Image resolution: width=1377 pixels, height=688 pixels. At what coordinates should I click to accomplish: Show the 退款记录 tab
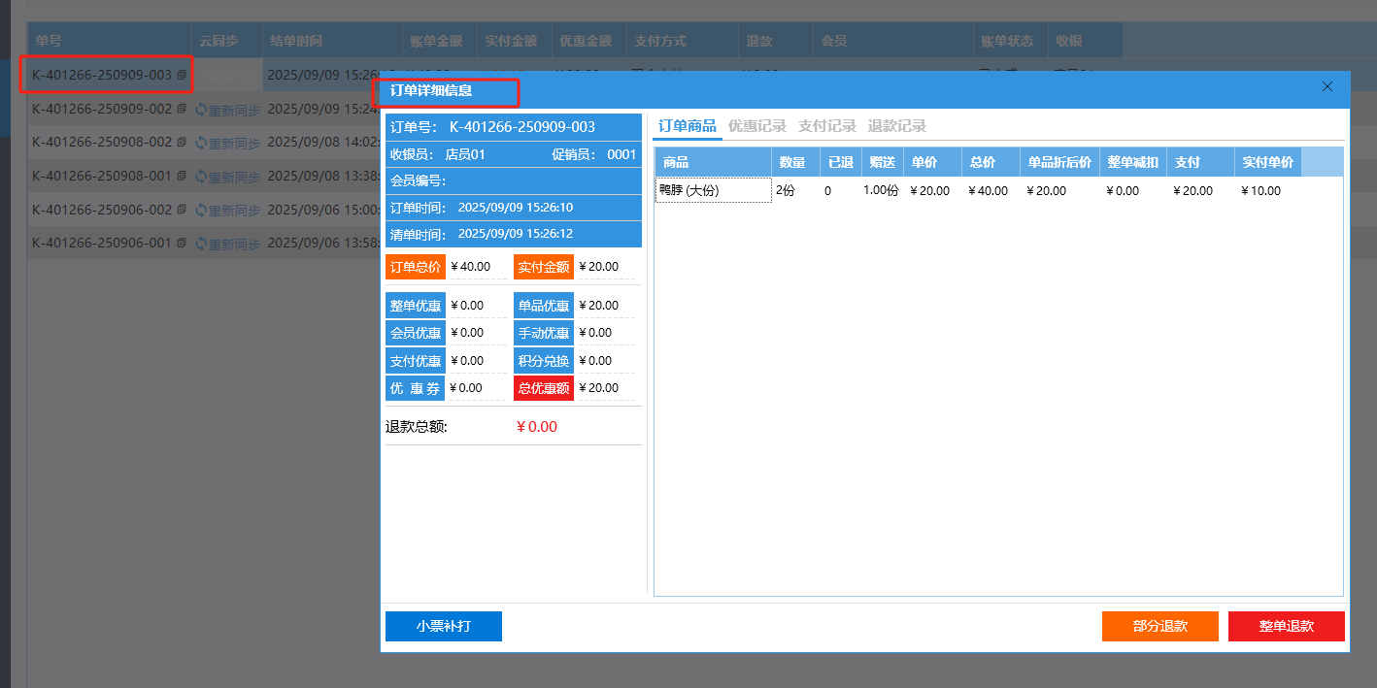pos(896,126)
